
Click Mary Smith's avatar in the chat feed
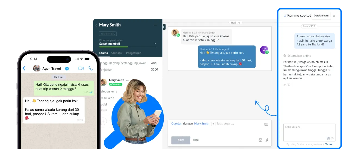175,33
